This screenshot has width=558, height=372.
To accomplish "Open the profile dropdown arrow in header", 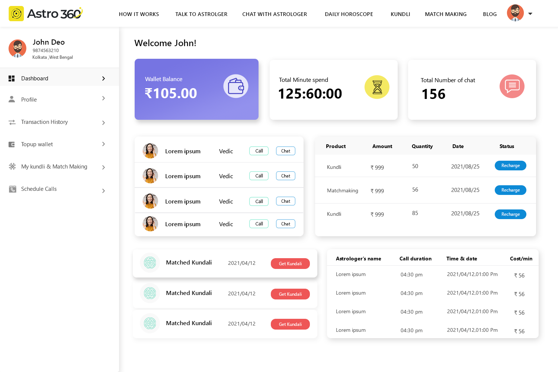I will point(530,14).
